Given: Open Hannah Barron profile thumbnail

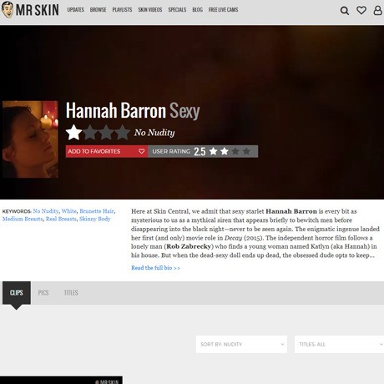Looking at the screenshot, I should (x=30, y=139).
